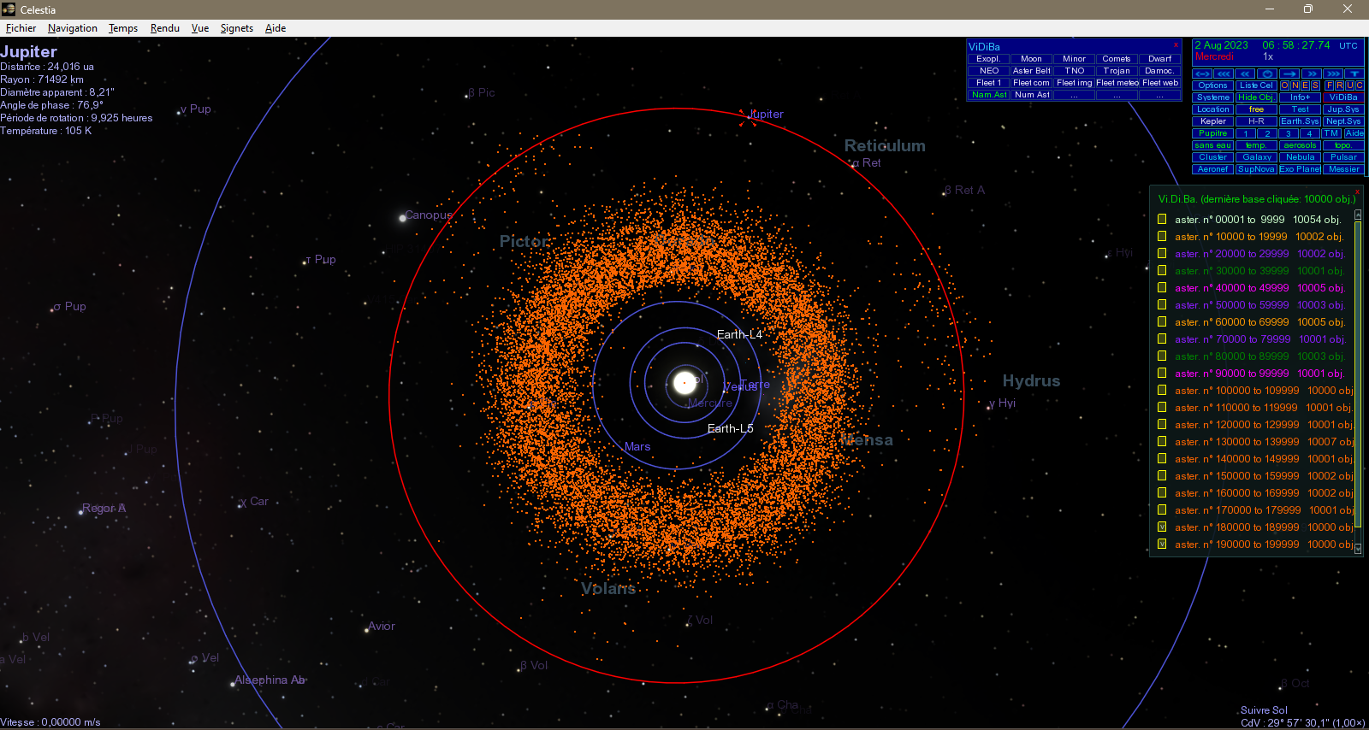Screen dimensions: 1369x730
Task: Open the Aide menu
Action: [x=276, y=28]
